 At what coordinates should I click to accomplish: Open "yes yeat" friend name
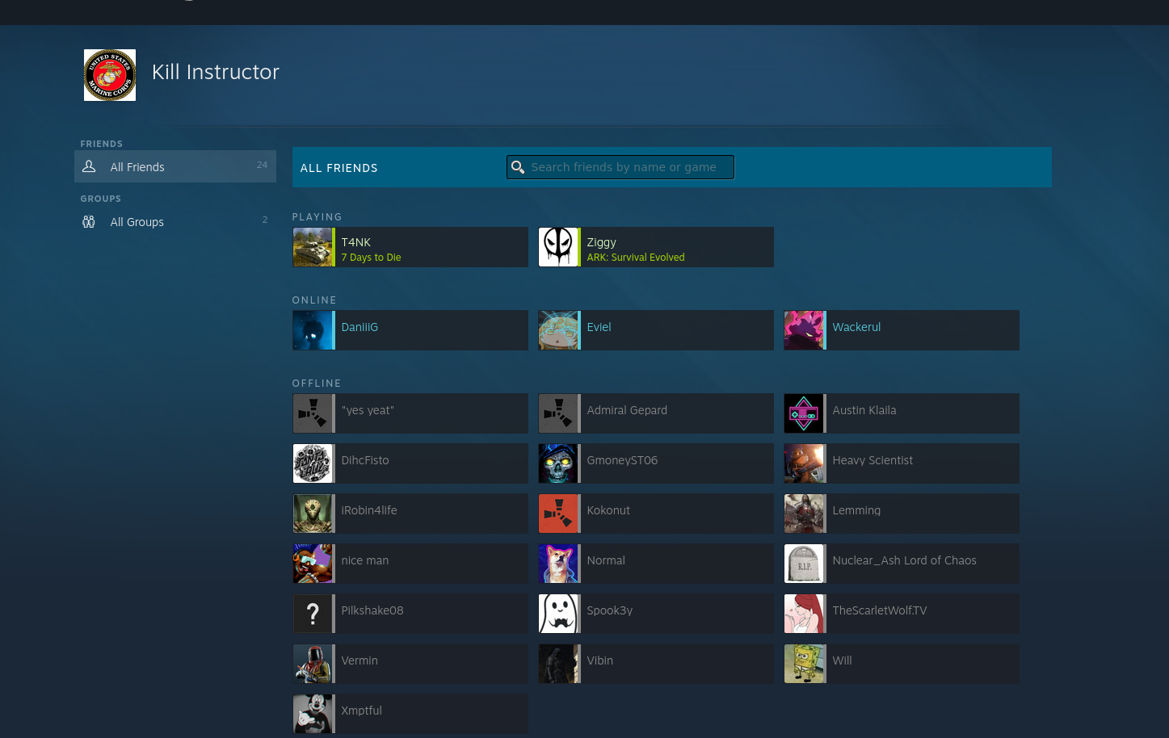(x=368, y=410)
